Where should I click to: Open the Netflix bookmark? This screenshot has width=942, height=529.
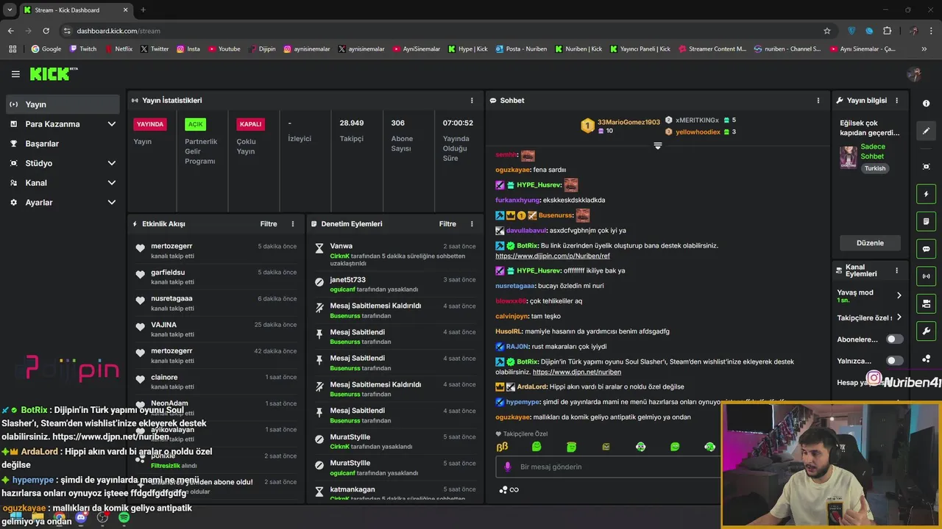pos(118,49)
